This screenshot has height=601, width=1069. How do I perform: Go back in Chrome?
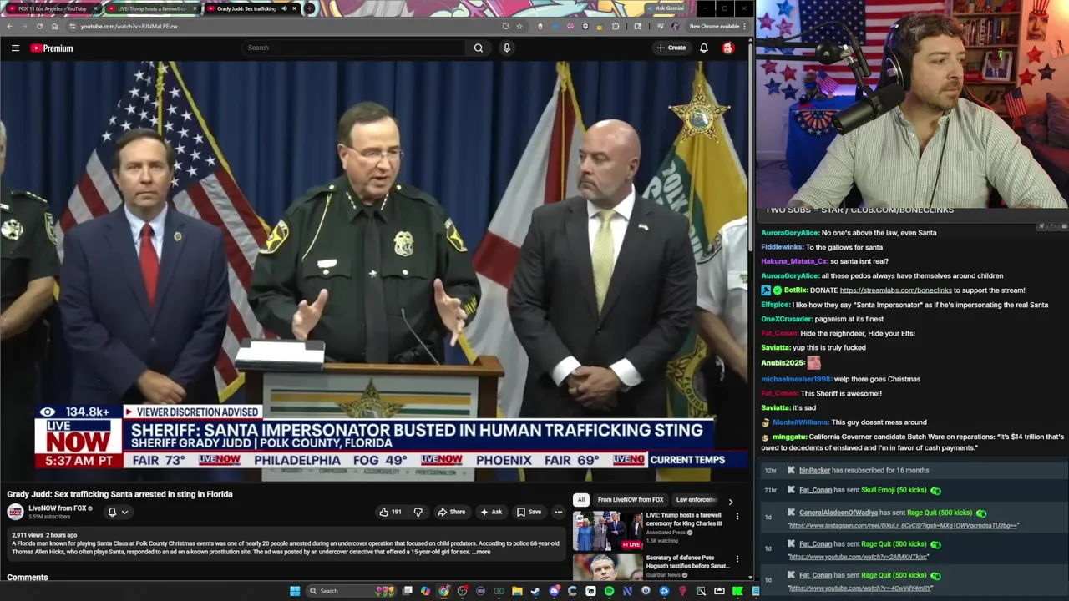tap(9, 26)
